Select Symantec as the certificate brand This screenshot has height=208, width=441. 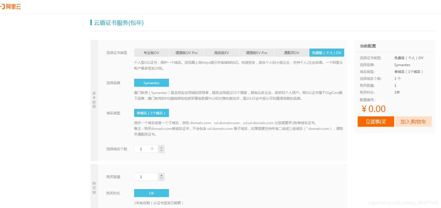pyautogui.click(x=151, y=83)
